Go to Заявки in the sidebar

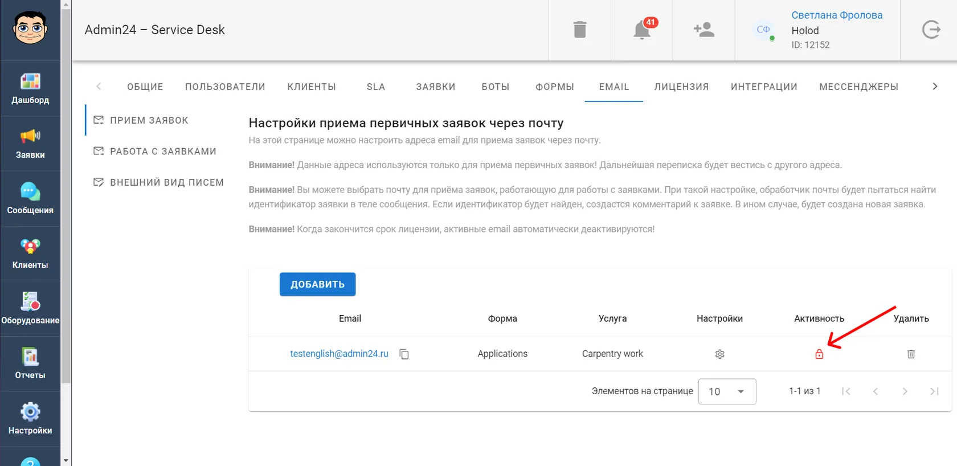[30, 144]
